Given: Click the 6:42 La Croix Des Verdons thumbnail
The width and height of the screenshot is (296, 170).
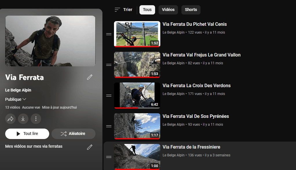Looking at the screenshot, I should tap(137, 95).
